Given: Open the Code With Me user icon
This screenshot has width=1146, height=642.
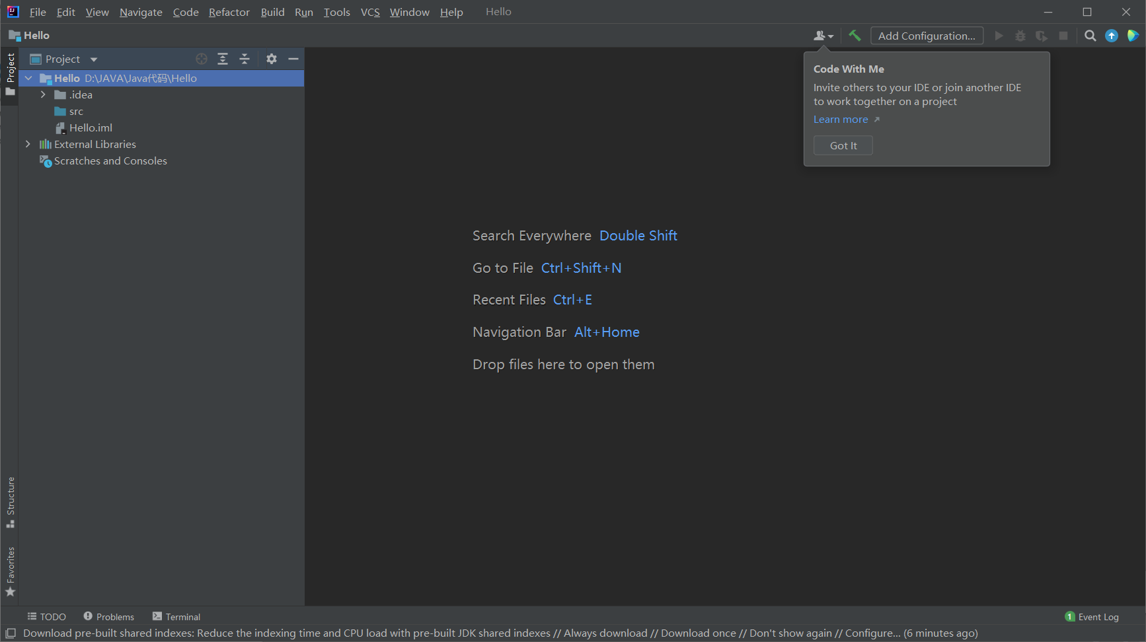Looking at the screenshot, I should (x=823, y=36).
